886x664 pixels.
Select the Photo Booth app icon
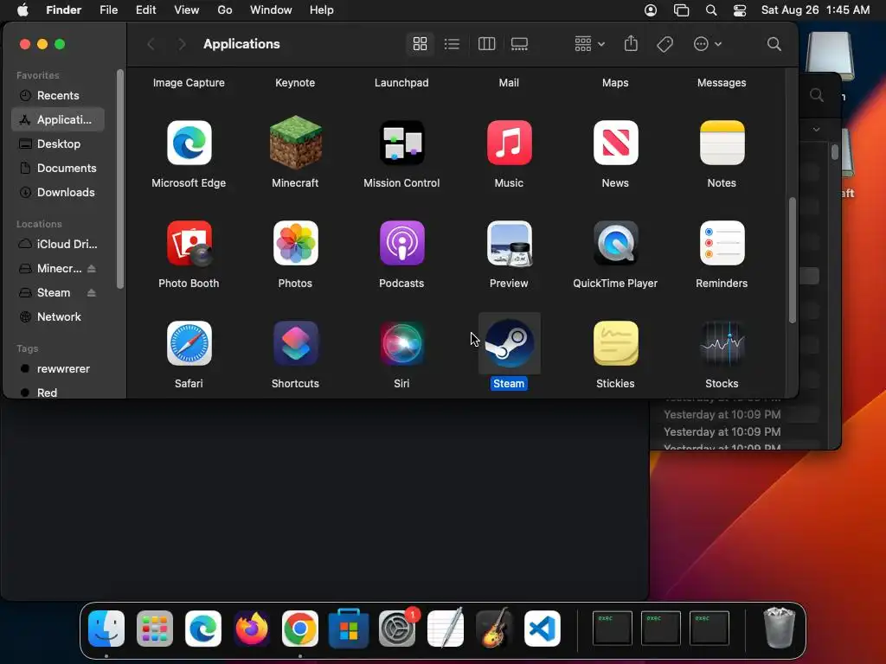coord(189,243)
